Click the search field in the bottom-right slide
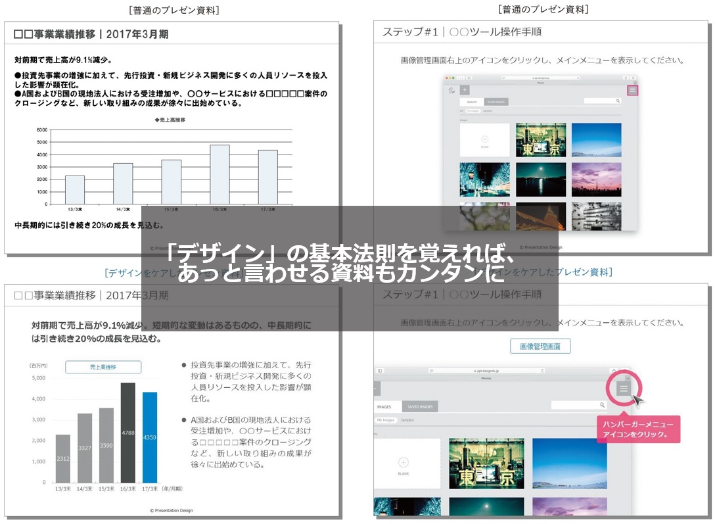717x524 pixels. click(x=580, y=405)
